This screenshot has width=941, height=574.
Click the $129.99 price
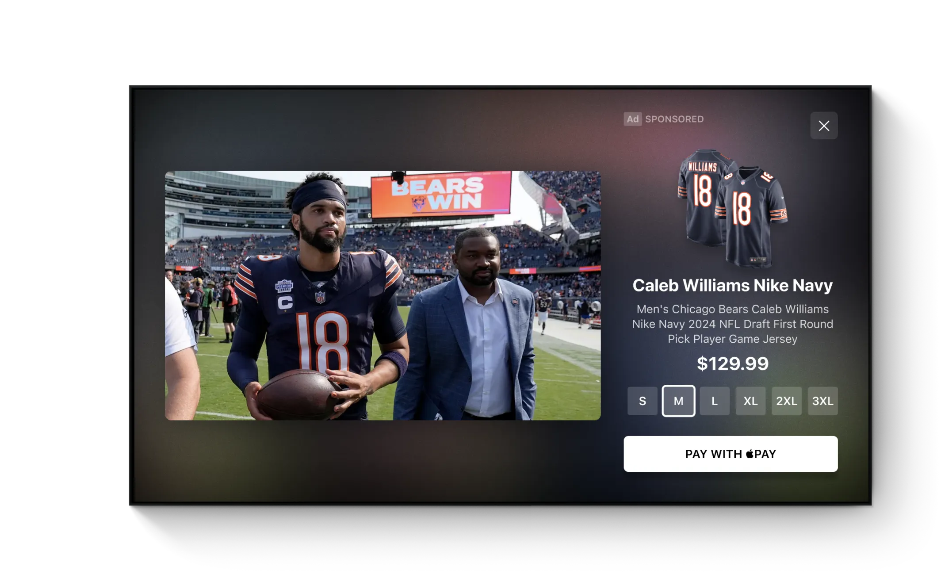point(732,364)
